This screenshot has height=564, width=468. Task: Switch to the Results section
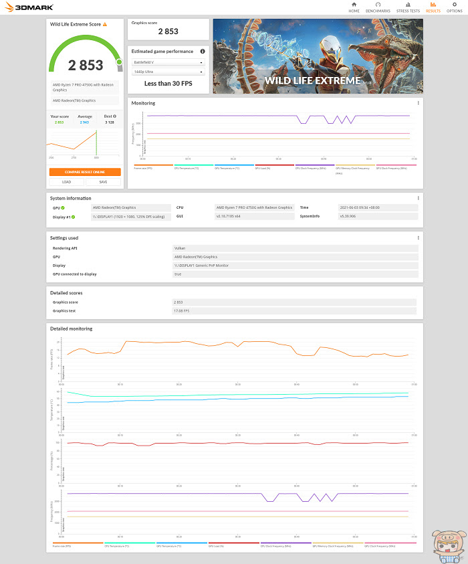click(433, 7)
